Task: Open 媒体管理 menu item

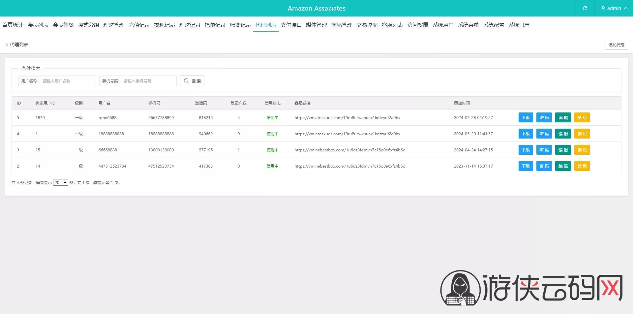Action: [316, 25]
